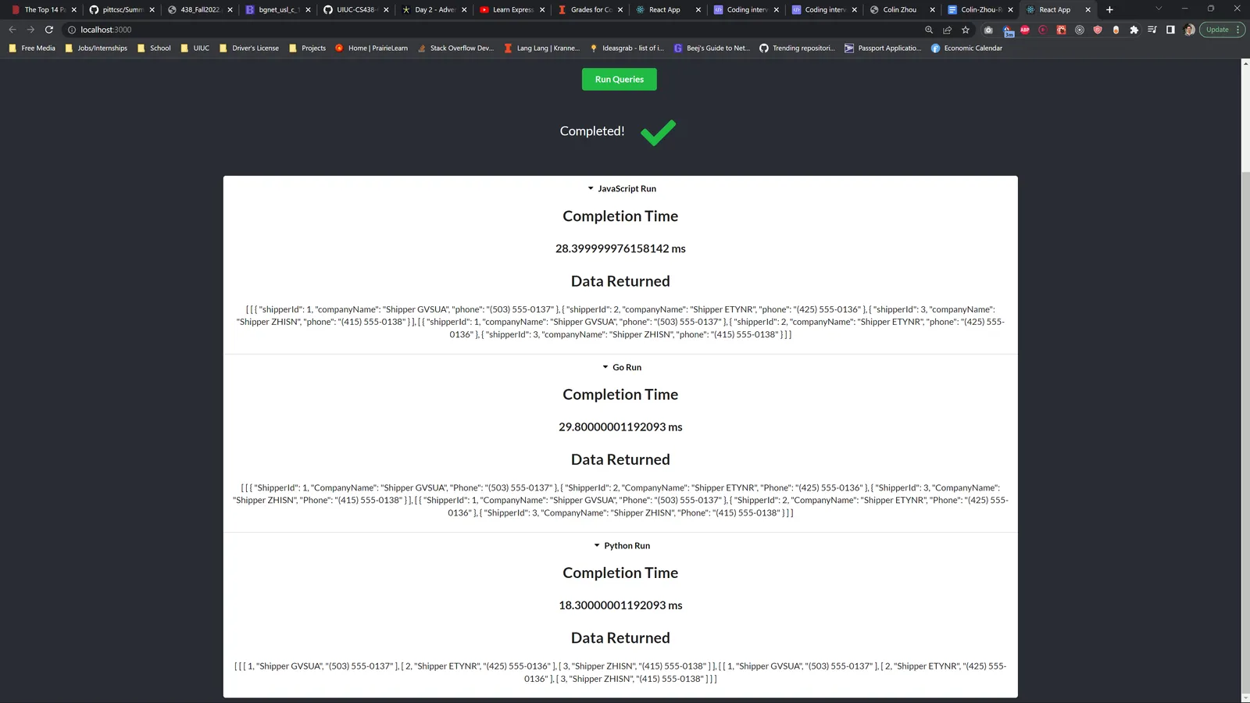Open the Jobs/Internships bookmarks folder
The width and height of the screenshot is (1250, 703).
96,48
